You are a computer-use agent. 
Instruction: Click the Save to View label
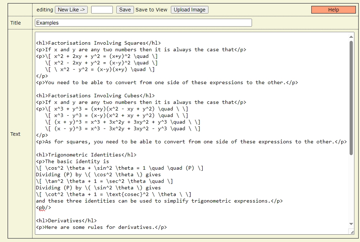(151, 10)
